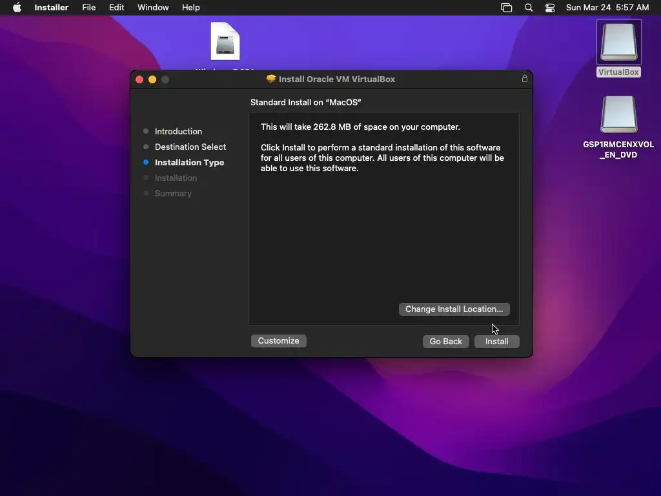The image size is (661, 496).
Task: Open the Help menu
Action: pos(190,8)
